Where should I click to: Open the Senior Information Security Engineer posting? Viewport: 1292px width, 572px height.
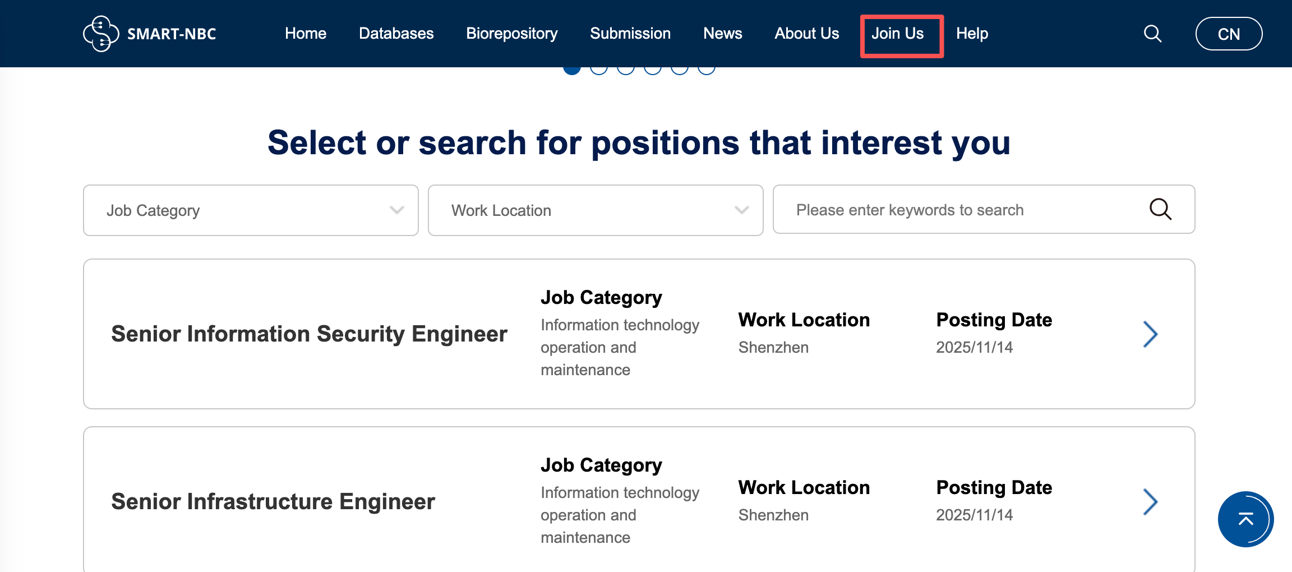(x=309, y=334)
